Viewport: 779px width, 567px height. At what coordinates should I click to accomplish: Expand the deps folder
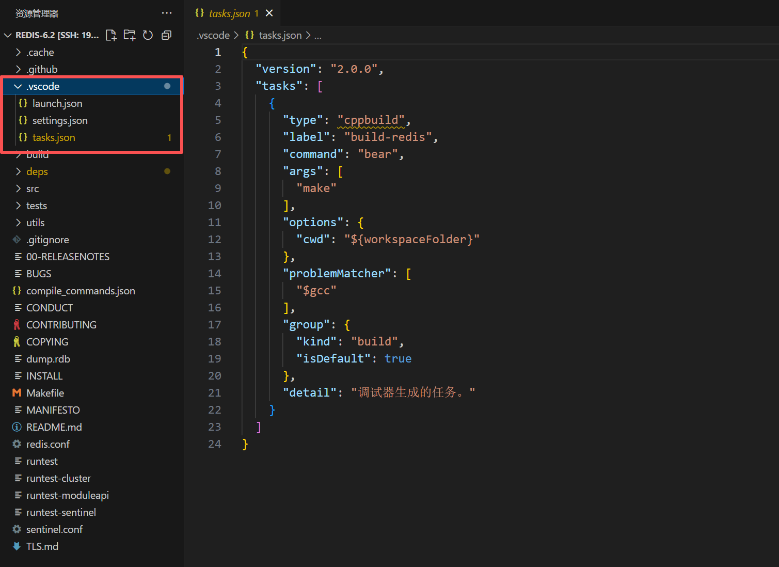pyautogui.click(x=92, y=171)
